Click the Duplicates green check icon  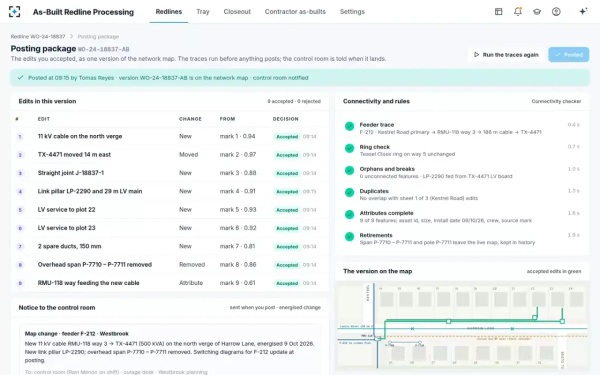pyautogui.click(x=349, y=192)
